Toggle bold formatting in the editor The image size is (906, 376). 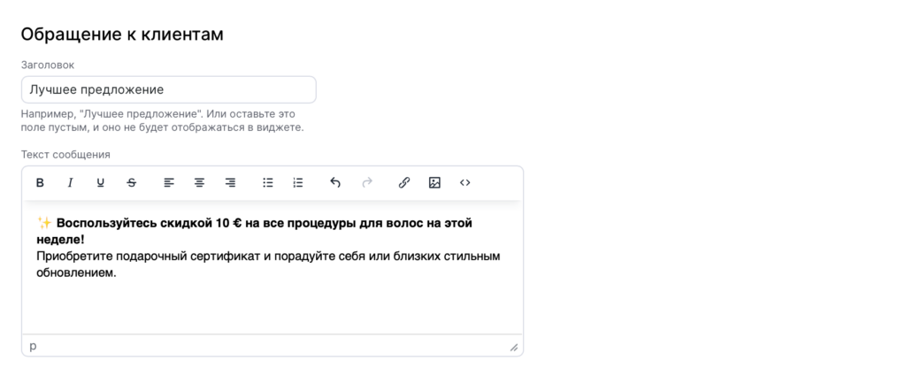tap(40, 183)
